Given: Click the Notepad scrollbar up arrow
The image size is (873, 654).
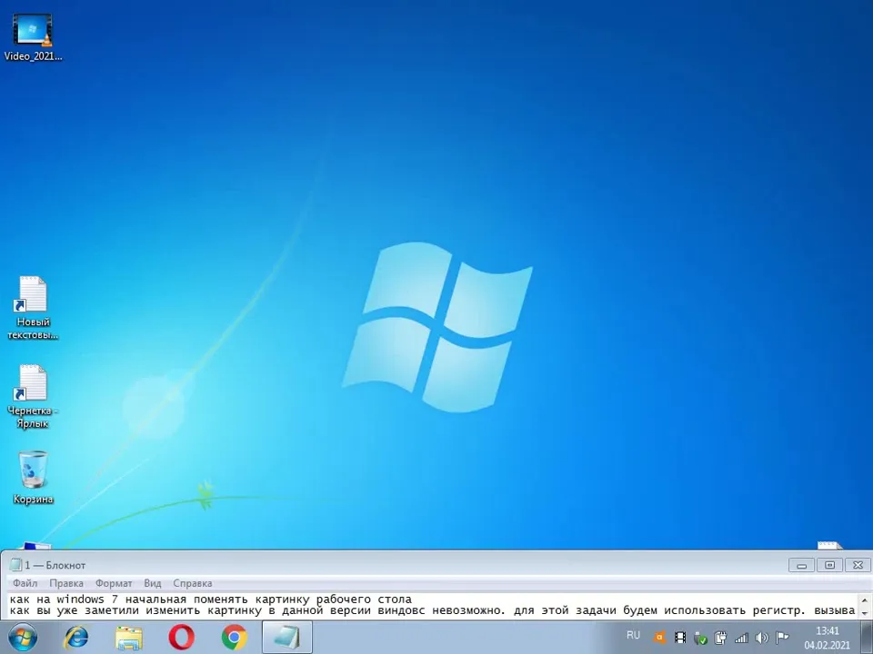Looking at the screenshot, I should click(x=865, y=600).
